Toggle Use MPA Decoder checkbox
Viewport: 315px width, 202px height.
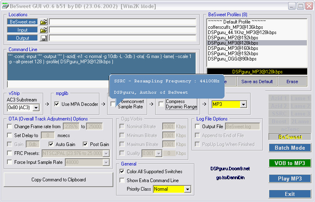[57, 104]
